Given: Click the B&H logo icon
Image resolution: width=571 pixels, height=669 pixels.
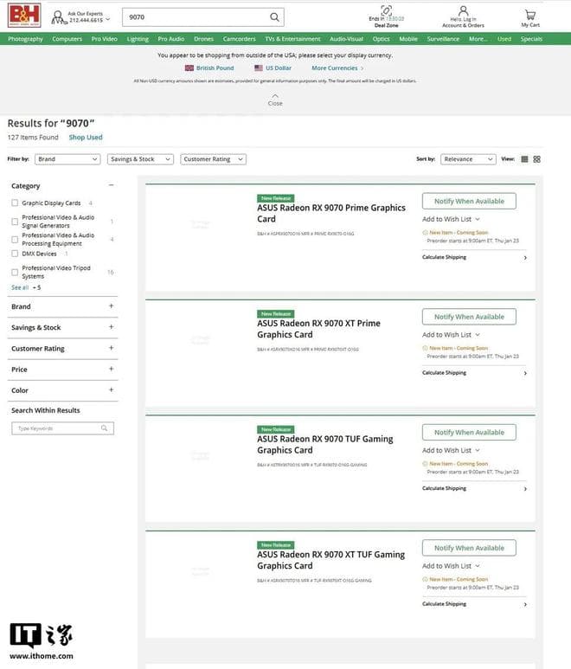Looking at the screenshot, I should point(23,17).
